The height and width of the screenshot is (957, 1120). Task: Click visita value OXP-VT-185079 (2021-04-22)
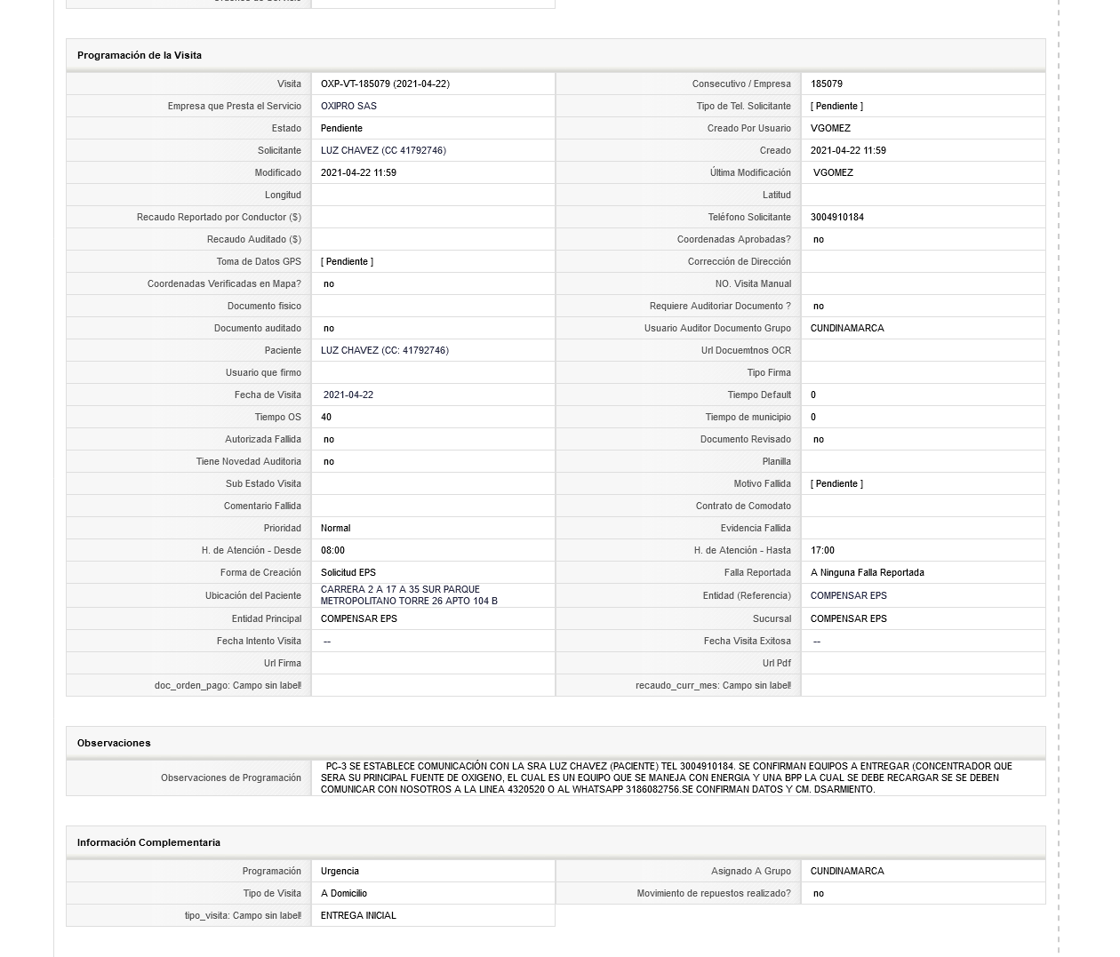point(385,84)
